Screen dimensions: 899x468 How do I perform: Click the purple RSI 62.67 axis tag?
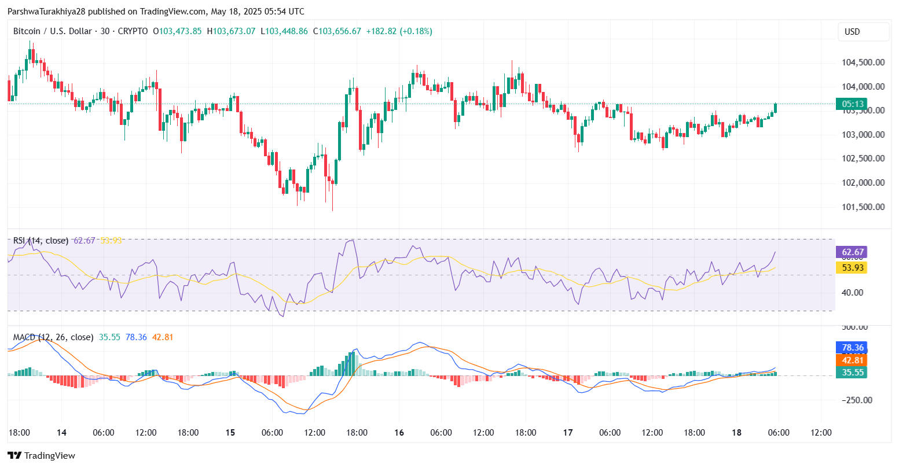[852, 252]
